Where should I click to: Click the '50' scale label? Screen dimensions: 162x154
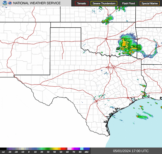click(61, 152)
